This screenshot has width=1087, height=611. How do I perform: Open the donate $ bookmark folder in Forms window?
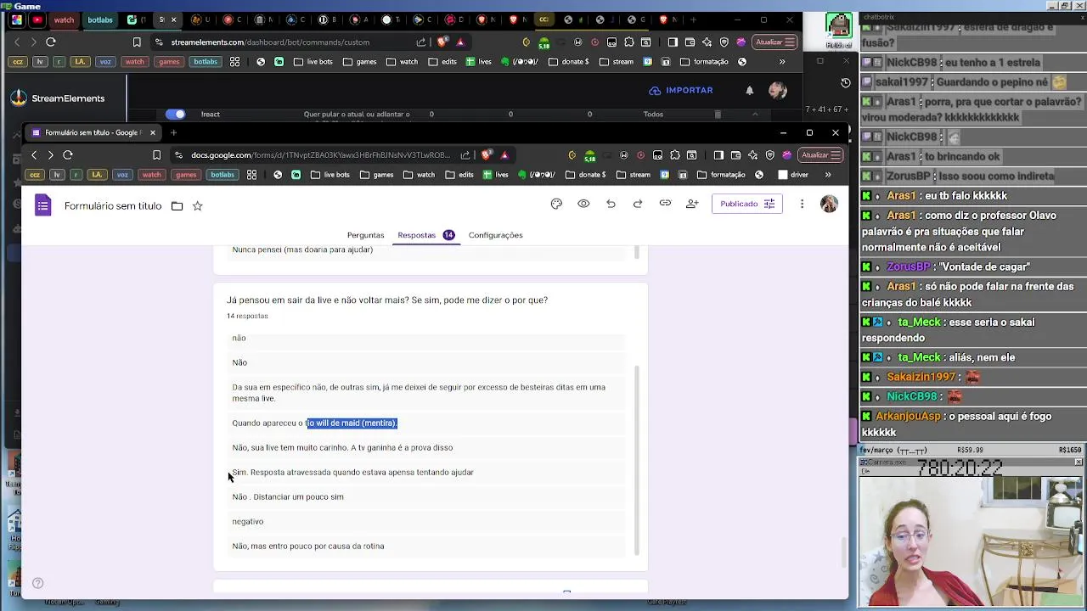[x=585, y=175]
